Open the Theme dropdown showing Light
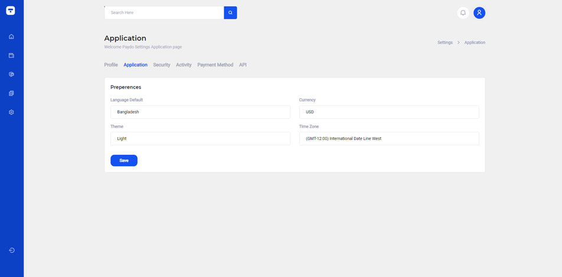Screen dimensions: 562x277 (200, 138)
